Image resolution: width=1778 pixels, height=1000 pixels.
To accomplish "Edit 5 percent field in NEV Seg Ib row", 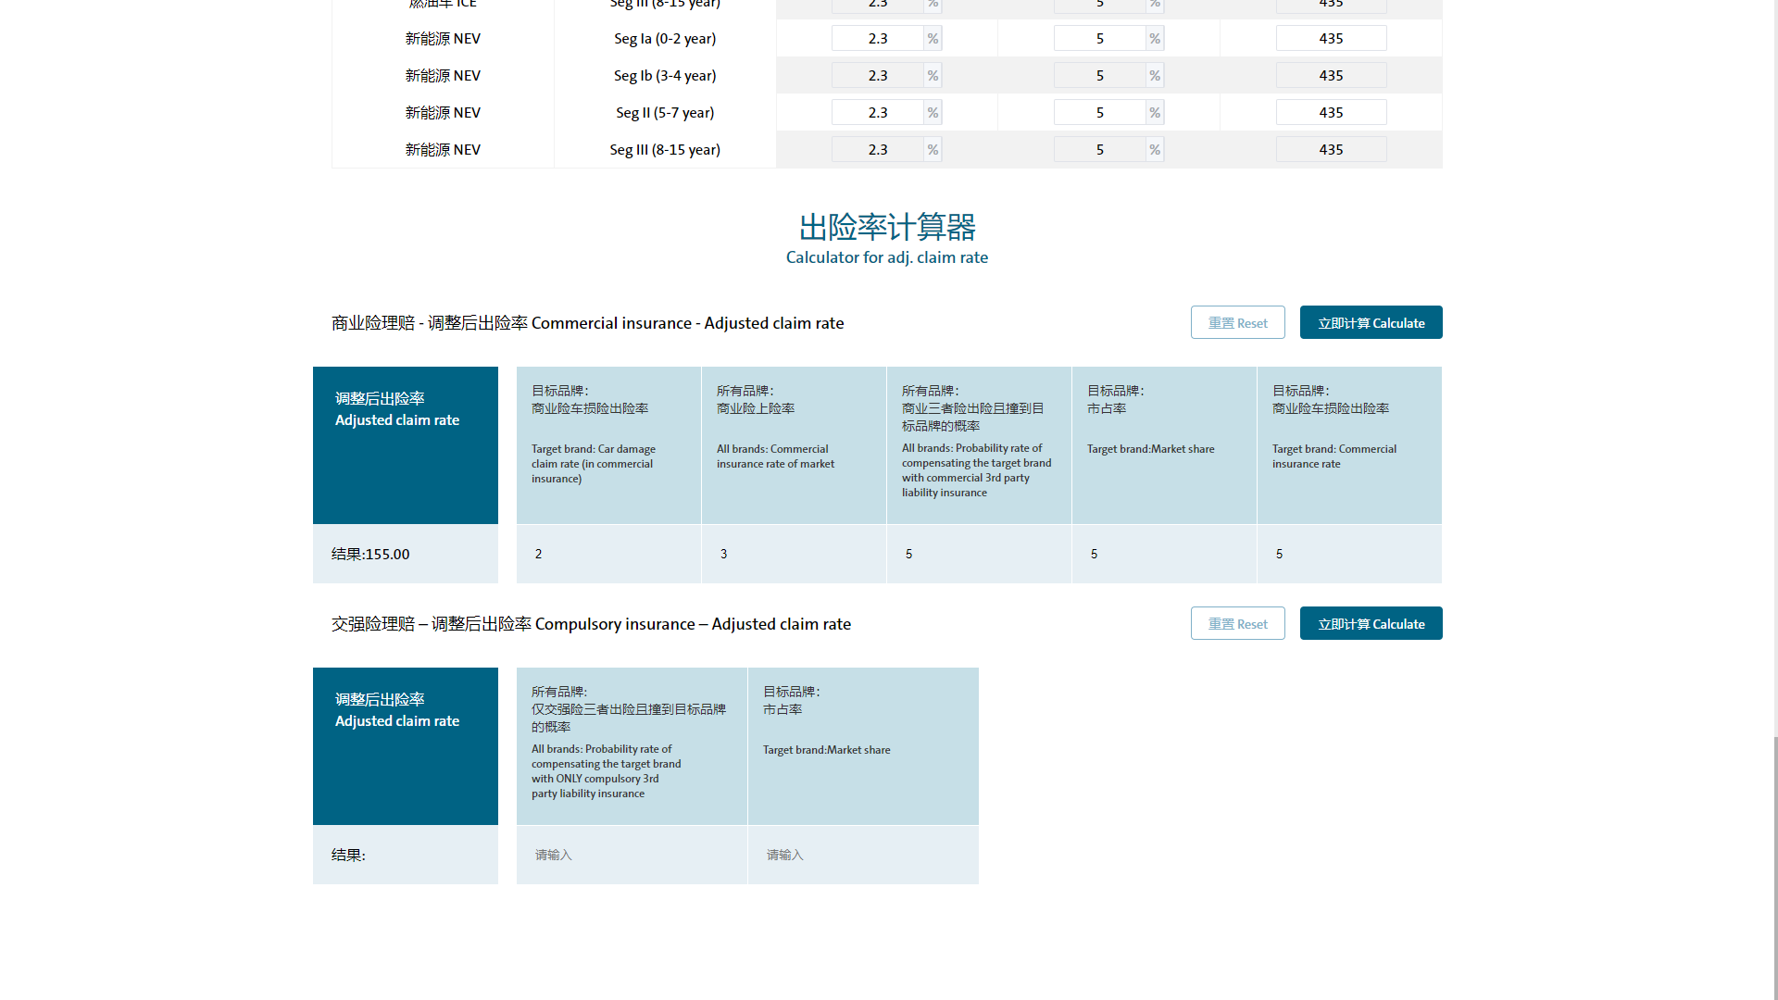I will [x=1099, y=75].
